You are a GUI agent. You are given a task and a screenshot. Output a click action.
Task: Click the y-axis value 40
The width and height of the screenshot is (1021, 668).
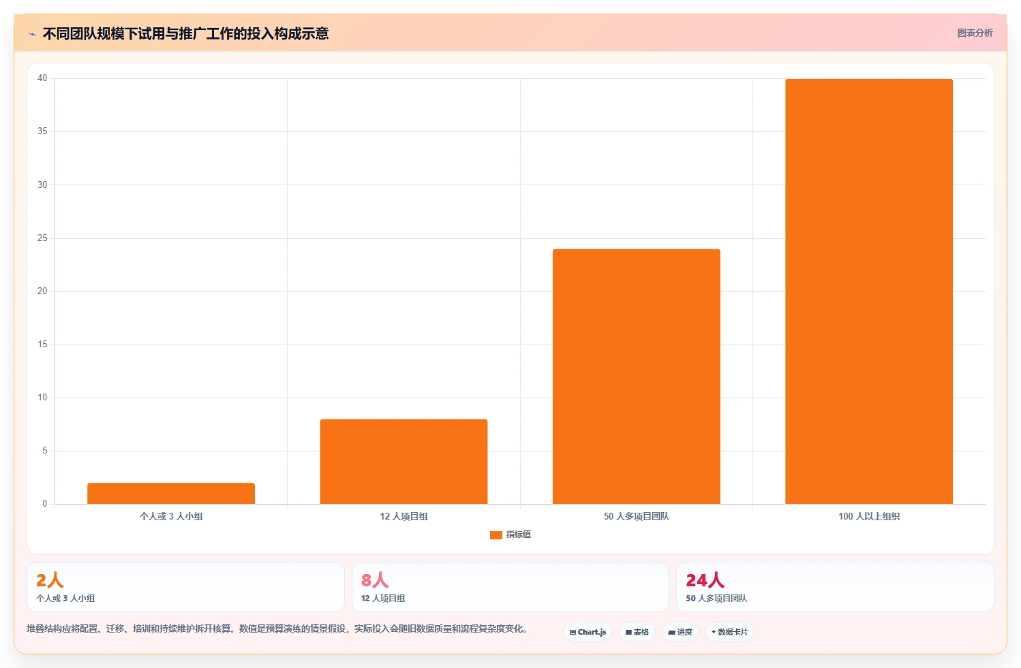point(42,78)
